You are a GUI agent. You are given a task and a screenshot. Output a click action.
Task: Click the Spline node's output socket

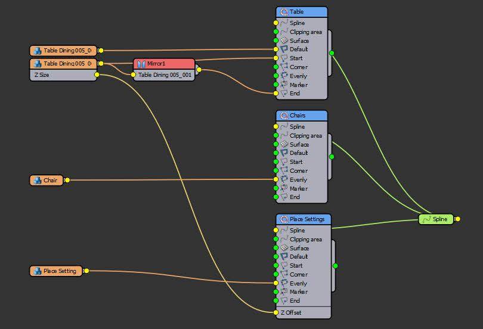(457, 219)
